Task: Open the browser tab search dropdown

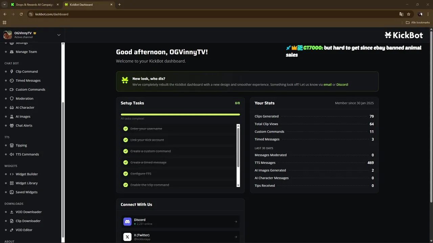Action: click(4, 4)
